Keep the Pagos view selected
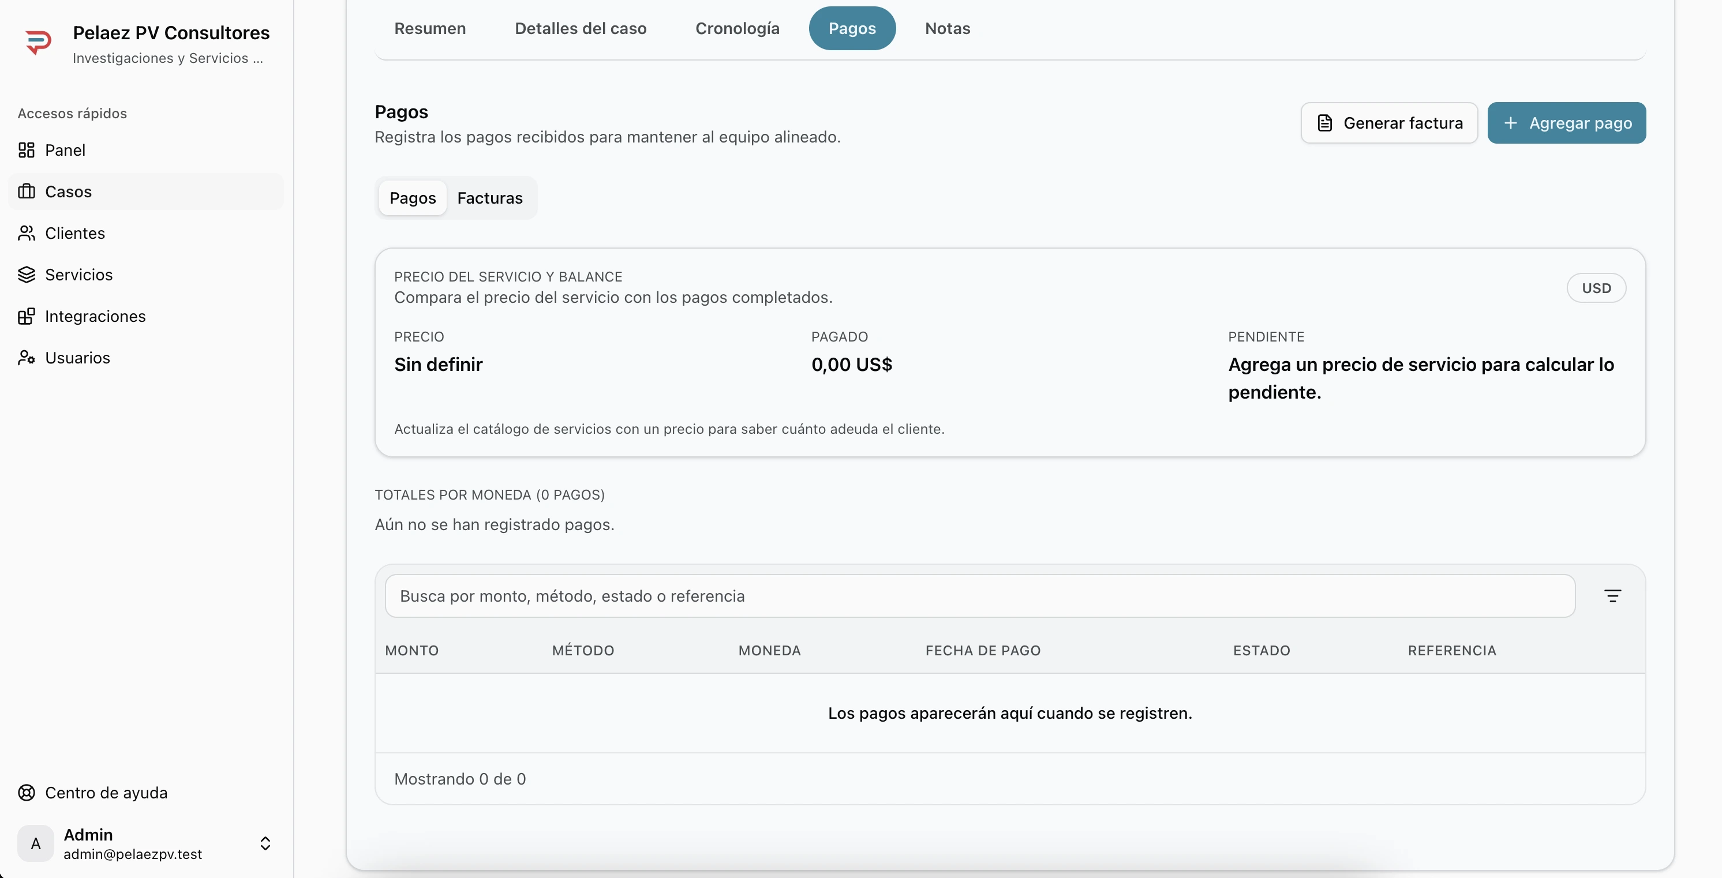Image resolution: width=1722 pixels, height=878 pixels. coord(413,198)
